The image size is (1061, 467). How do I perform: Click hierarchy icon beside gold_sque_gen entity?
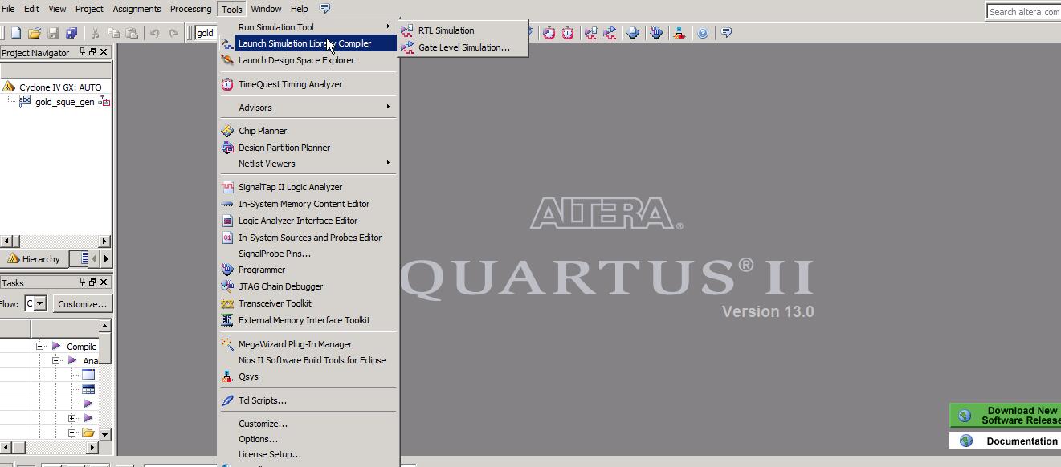pos(104,101)
